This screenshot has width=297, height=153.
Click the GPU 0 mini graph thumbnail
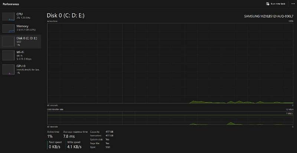click(x=8, y=69)
